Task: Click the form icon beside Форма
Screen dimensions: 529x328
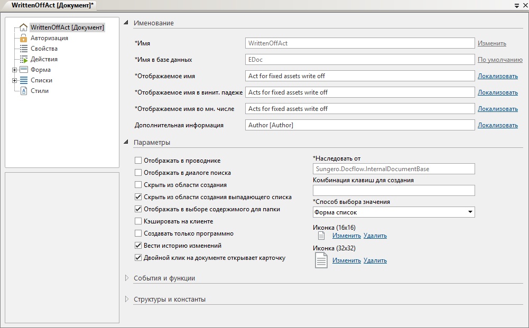Action: click(x=23, y=70)
